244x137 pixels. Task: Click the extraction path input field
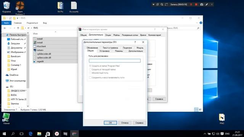point(115,61)
